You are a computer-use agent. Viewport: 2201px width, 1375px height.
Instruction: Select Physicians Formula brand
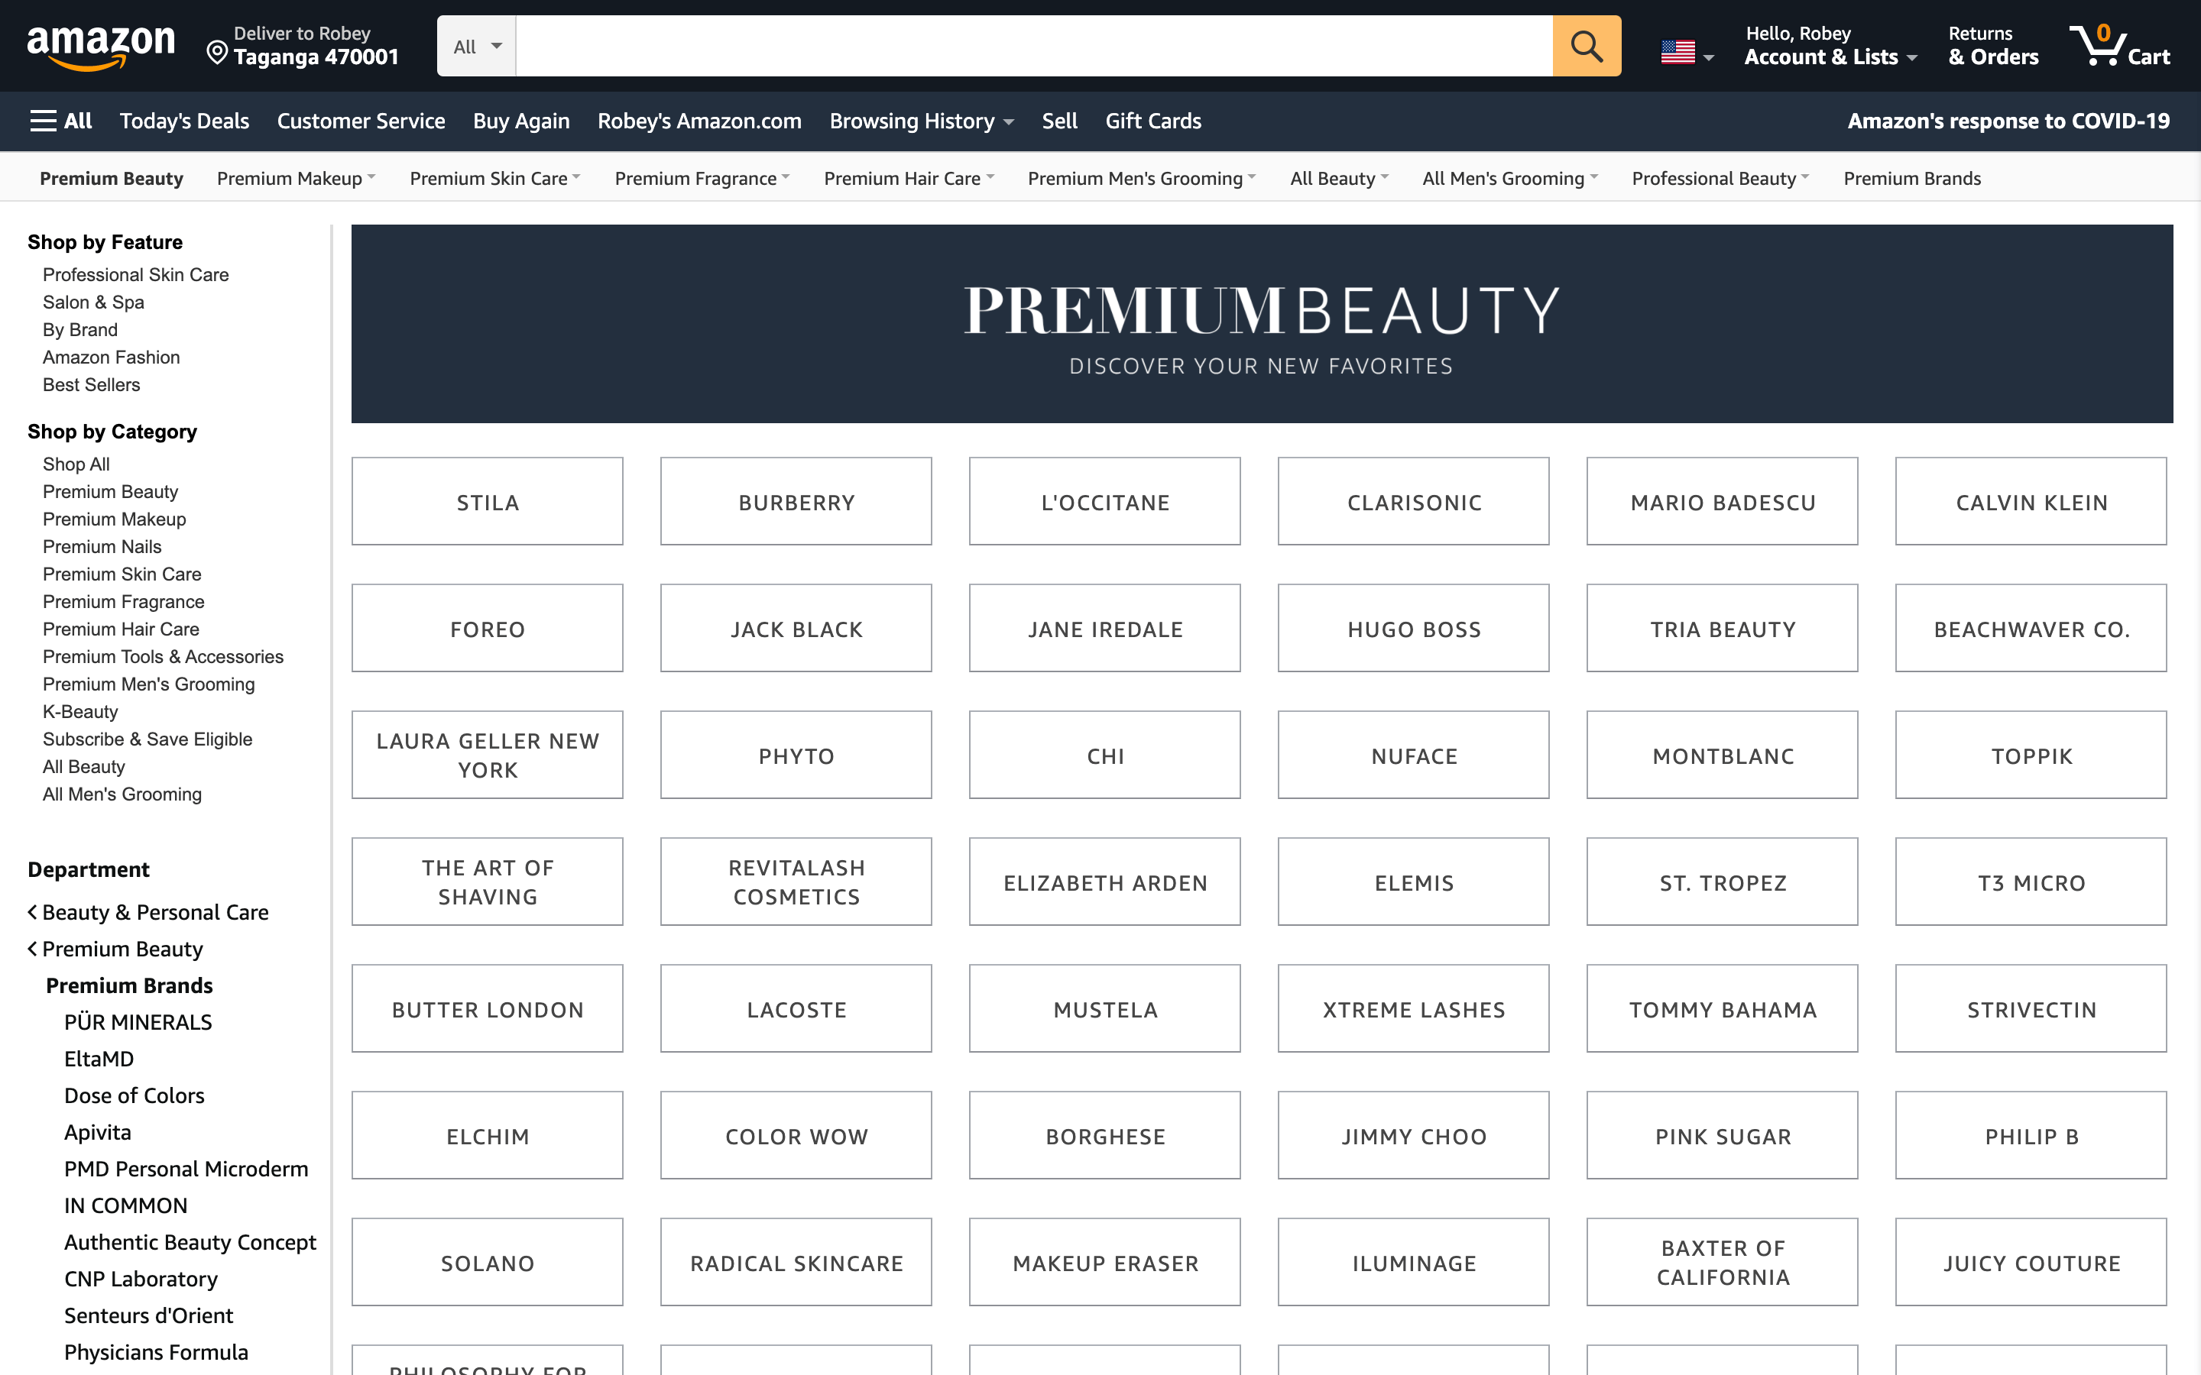(156, 1352)
